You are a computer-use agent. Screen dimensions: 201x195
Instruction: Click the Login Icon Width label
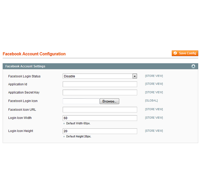tap(20, 118)
